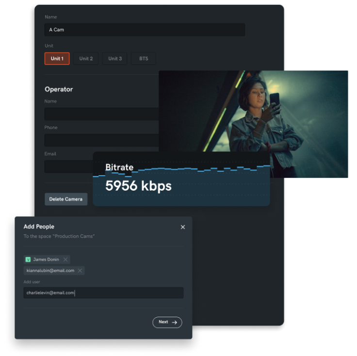
Task: Click James Donin's green avatar icon
Action: point(28,259)
